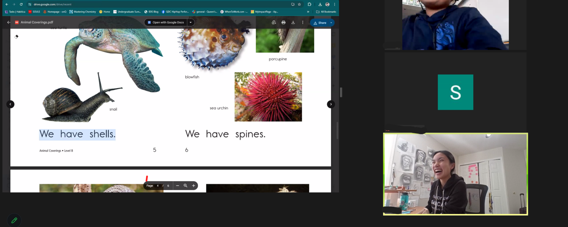This screenshot has height=227, width=568.
Task: Click the magnifier reset zoom icon
Action: [186, 186]
